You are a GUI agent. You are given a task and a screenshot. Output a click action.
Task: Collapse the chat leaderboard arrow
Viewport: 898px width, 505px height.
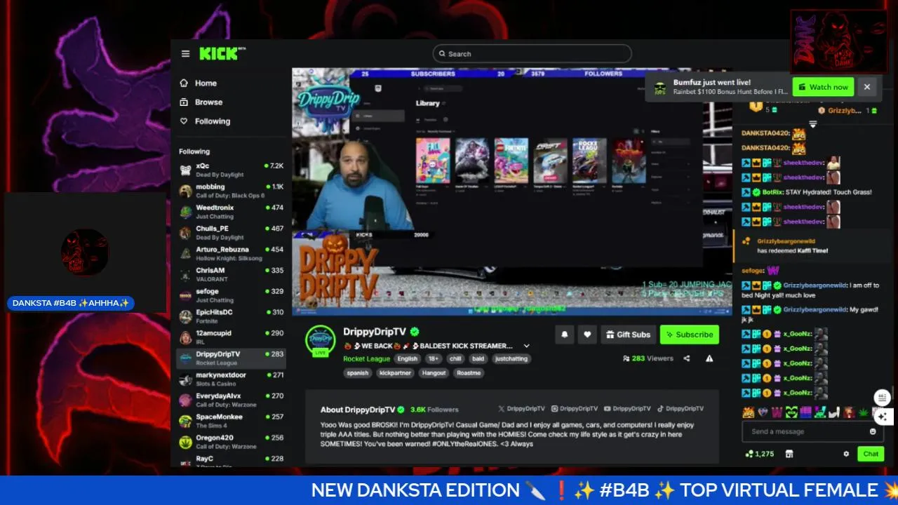pos(812,124)
